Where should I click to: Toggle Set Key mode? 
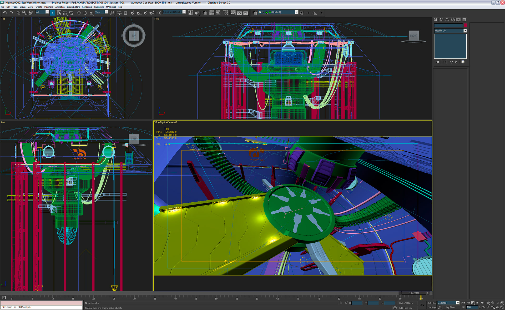pos(432,307)
